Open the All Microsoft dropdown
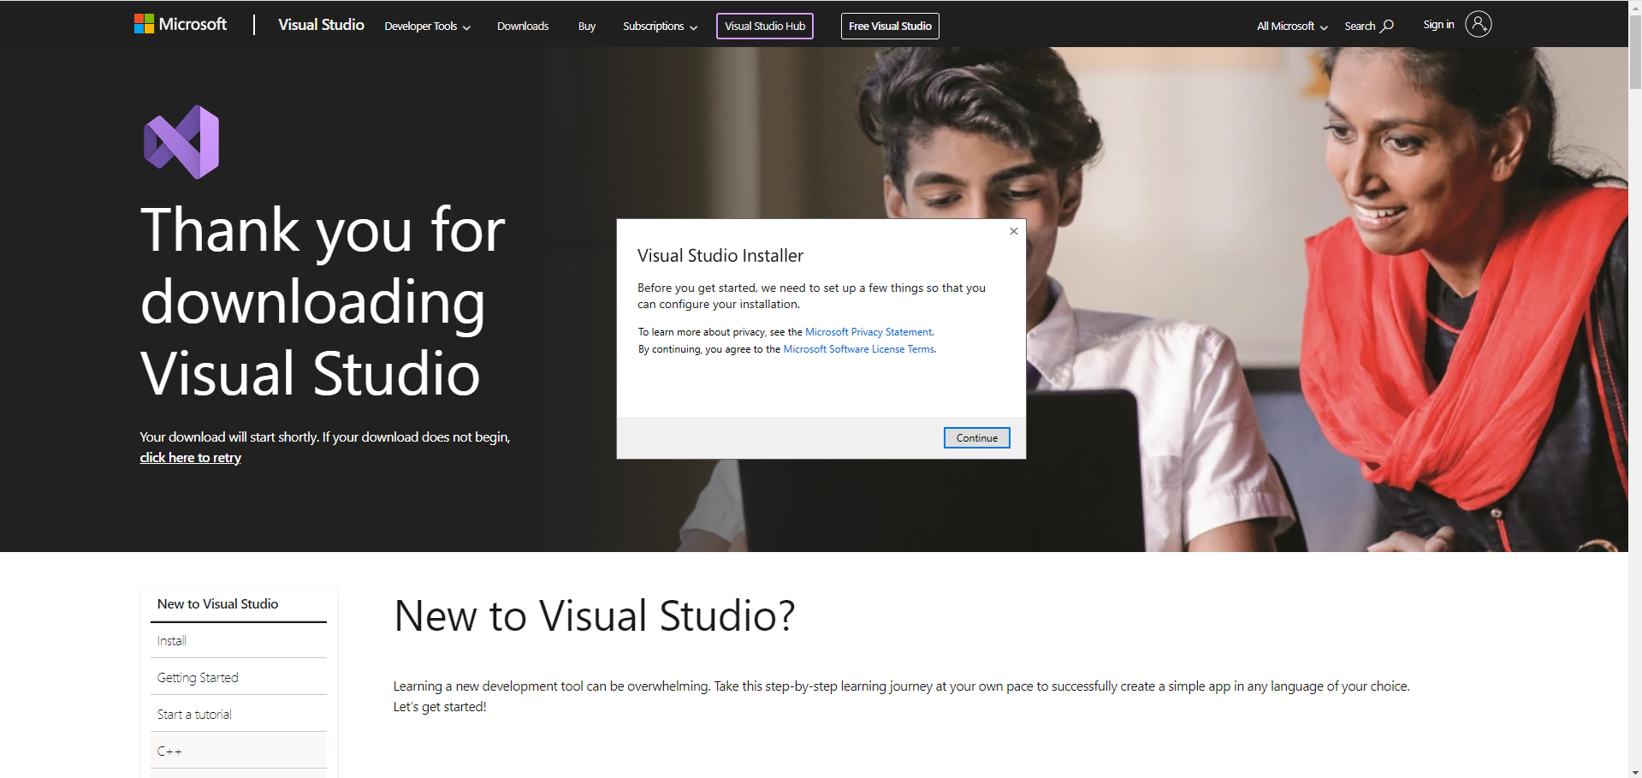This screenshot has height=778, width=1642. [1292, 27]
